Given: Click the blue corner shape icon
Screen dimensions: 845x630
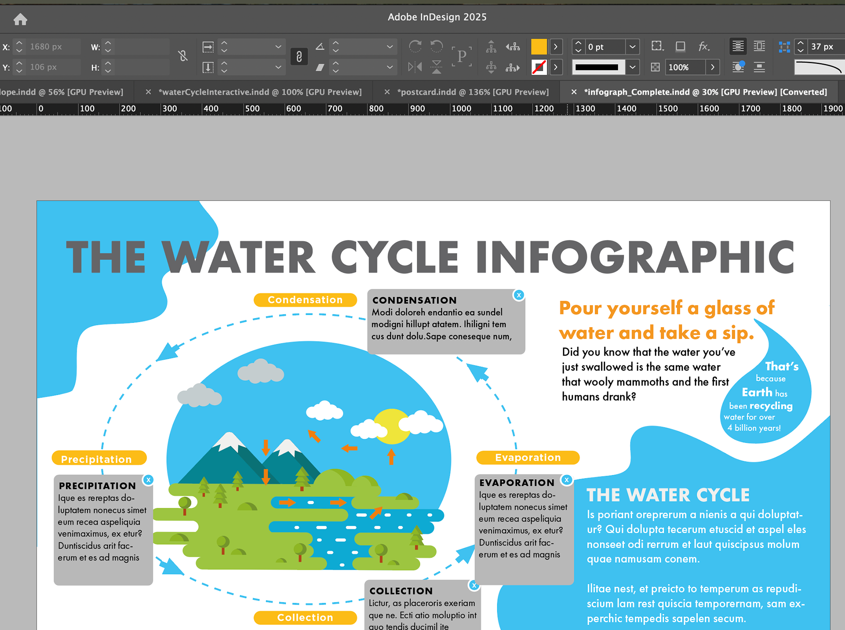Looking at the screenshot, I should click(784, 47).
